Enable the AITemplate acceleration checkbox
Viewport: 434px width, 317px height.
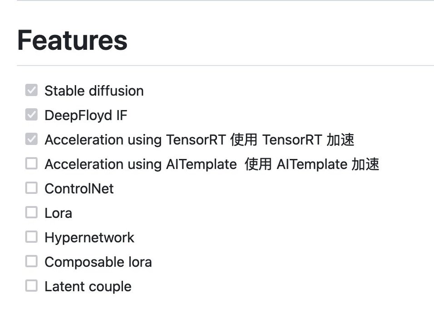[31, 164]
